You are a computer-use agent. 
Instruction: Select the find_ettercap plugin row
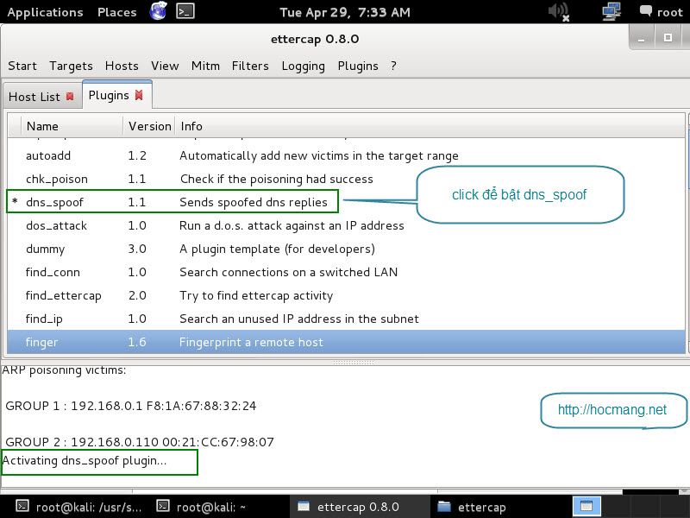(346, 295)
